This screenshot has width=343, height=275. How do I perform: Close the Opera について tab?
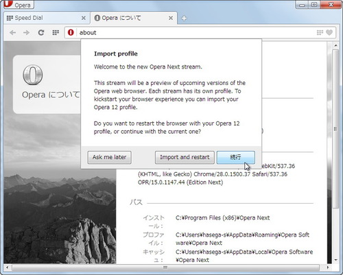tap(171, 18)
